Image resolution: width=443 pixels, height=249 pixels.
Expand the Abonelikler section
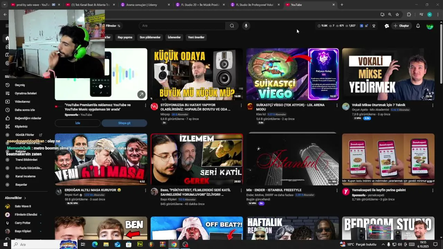[16, 198]
